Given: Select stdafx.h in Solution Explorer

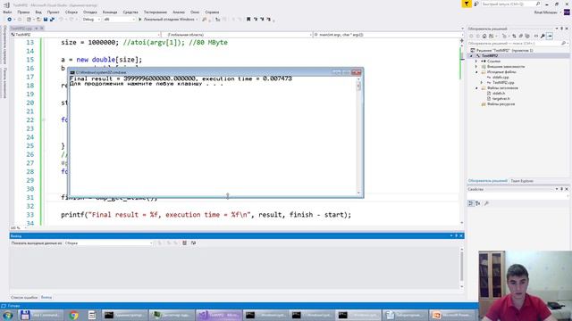Looking at the screenshot, I should pos(499,93).
